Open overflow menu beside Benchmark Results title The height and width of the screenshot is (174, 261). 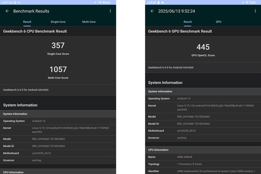(110, 11)
